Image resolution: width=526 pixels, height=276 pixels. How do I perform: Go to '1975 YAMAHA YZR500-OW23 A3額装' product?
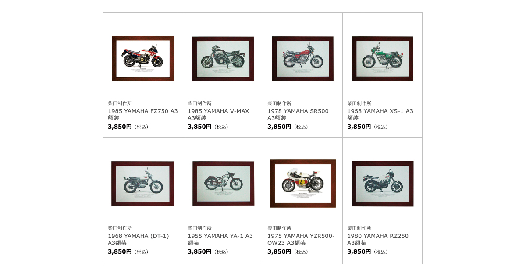301,239
